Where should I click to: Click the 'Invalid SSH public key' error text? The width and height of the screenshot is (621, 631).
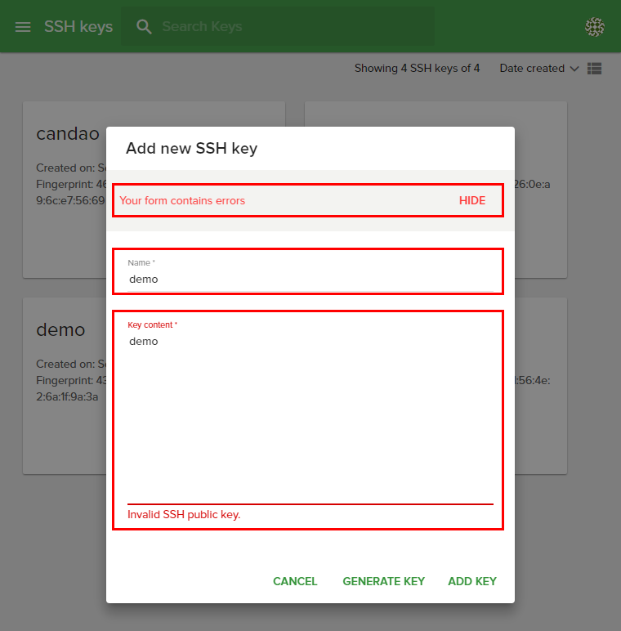[x=184, y=515]
